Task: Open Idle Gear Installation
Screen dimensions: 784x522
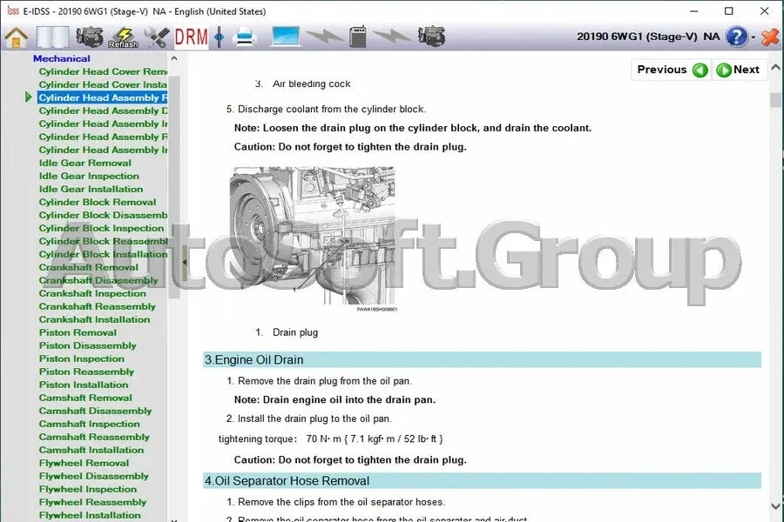Action: point(91,189)
